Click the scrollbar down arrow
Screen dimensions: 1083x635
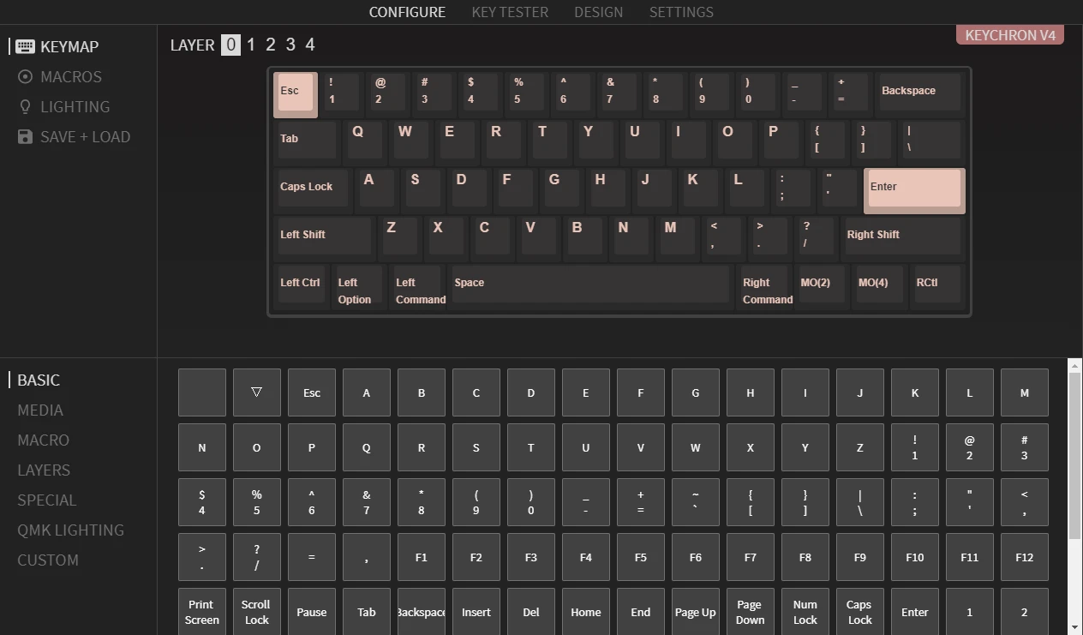pos(1075,628)
